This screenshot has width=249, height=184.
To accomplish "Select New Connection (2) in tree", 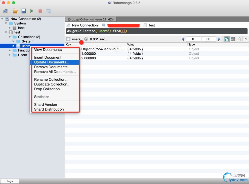I will (x=26, y=19).
